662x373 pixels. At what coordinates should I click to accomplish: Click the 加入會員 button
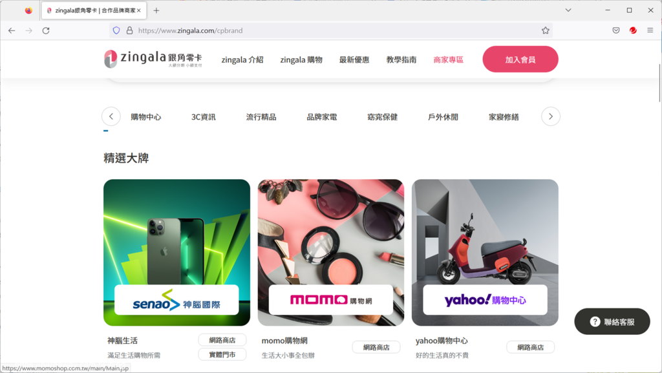click(x=520, y=59)
